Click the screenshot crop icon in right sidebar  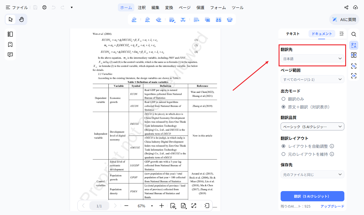pos(354,66)
